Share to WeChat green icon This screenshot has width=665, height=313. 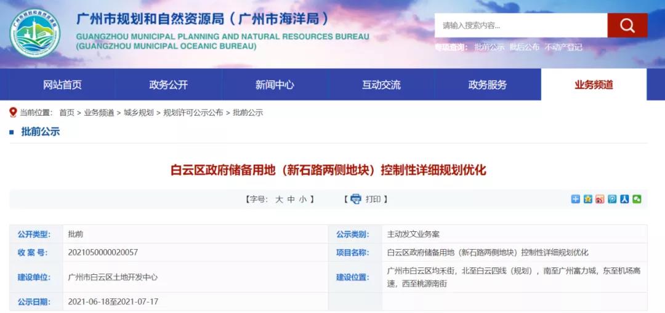pos(637,199)
